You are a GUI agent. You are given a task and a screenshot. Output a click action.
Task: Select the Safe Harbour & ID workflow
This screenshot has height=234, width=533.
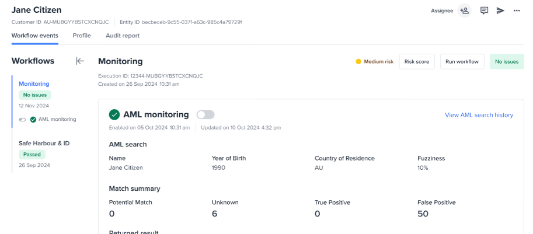pos(44,143)
